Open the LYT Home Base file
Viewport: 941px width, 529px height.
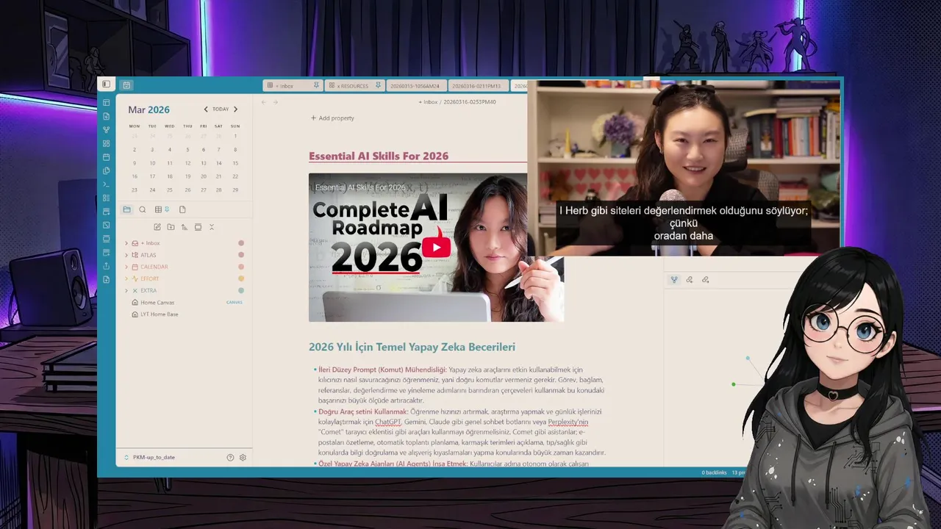[160, 314]
